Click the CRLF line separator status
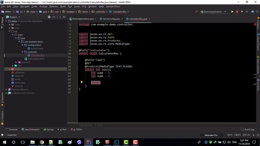This screenshot has height=146, width=260. [x=237, y=135]
